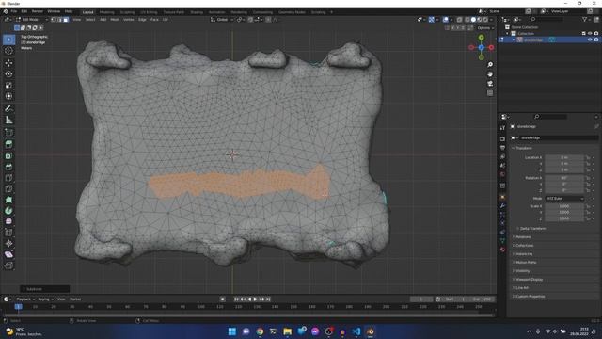Switch to the UV Editing workspace tab
Image resolution: width=602 pixels, height=339 pixels.
point(149,12)
